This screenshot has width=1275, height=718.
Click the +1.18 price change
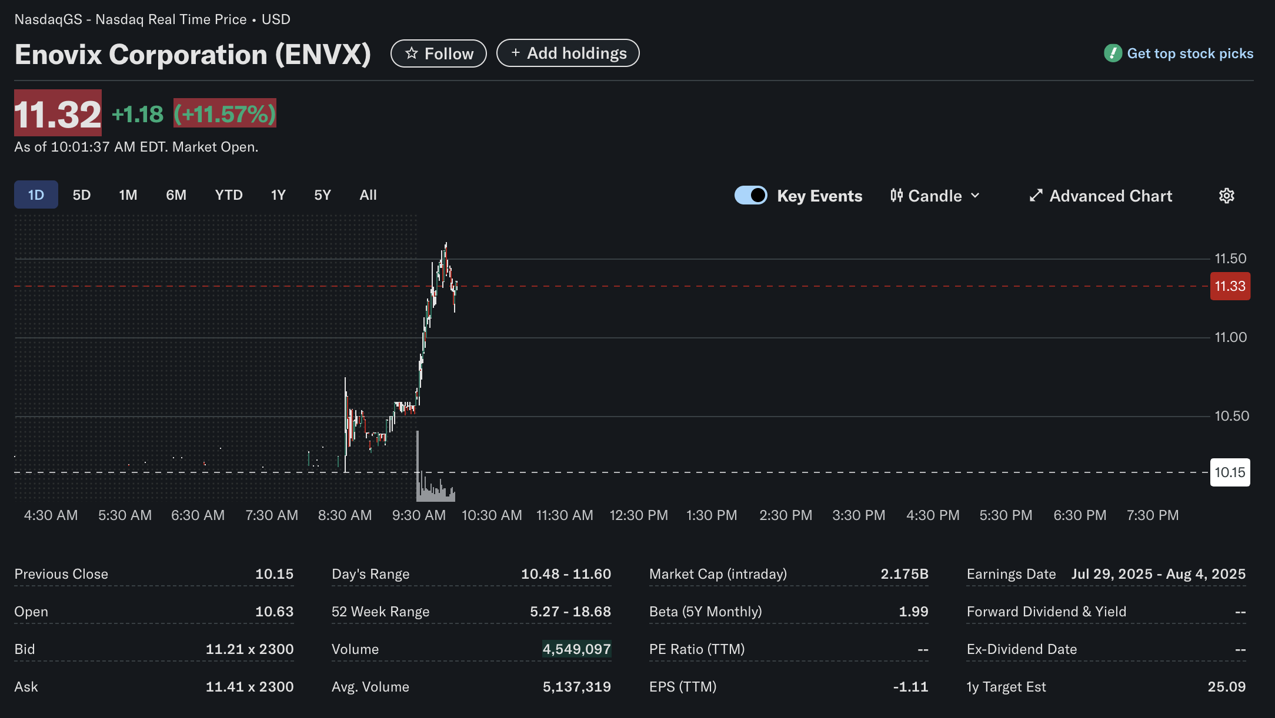138,114
